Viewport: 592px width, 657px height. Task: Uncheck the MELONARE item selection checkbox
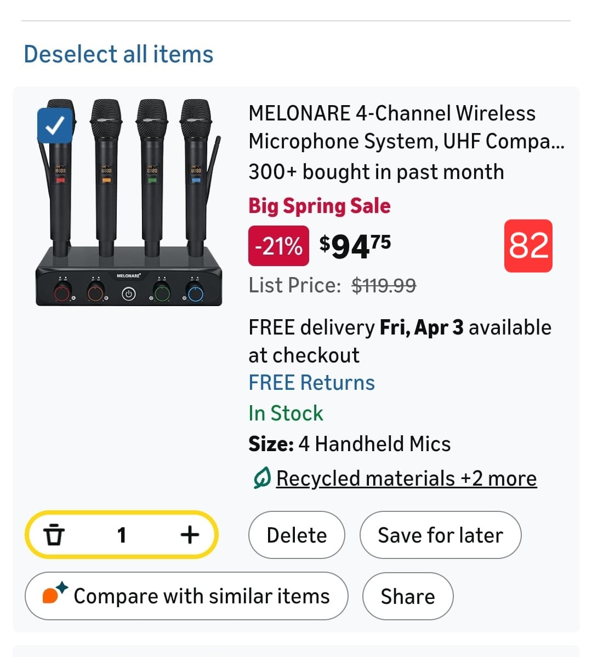[55, 126]
